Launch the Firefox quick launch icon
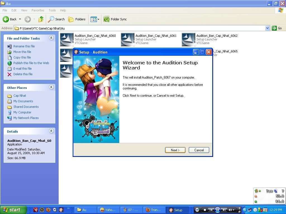This screenshot has width=286, height=214. pyautogui.click(x=48, y=210)
